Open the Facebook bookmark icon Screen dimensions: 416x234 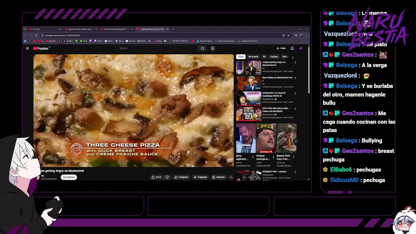point(25,41)
